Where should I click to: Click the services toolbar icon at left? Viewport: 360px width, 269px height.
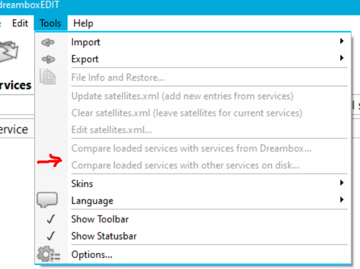tap(9, 51)
